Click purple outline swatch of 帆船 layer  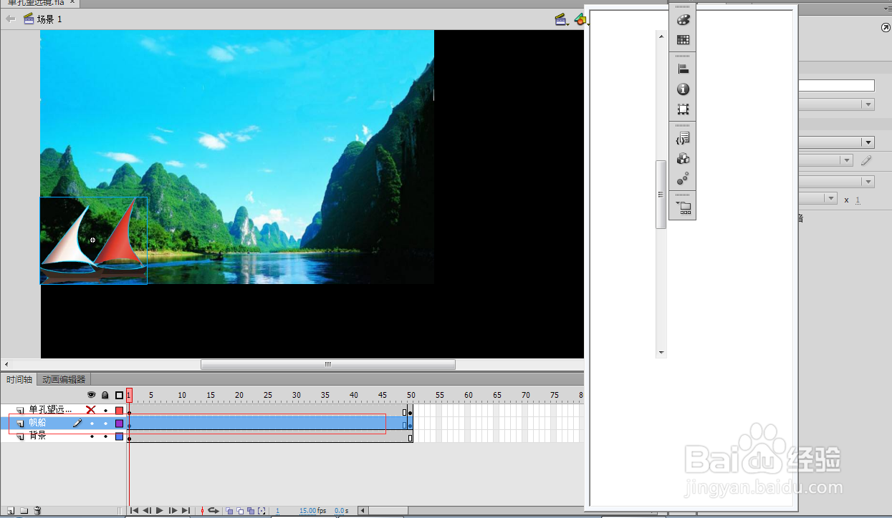coord(119,424)
